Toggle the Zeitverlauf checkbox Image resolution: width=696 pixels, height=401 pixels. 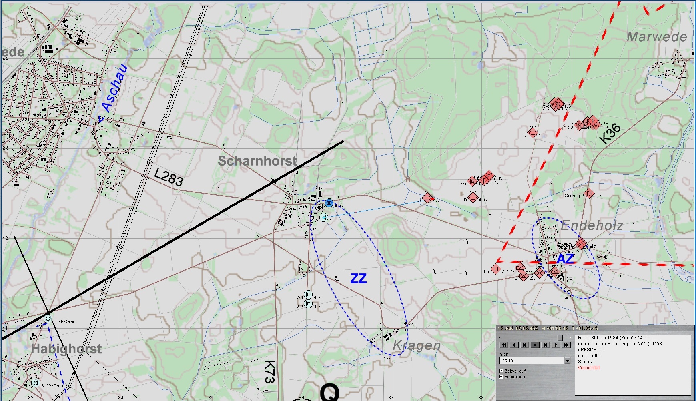[501, 371]
